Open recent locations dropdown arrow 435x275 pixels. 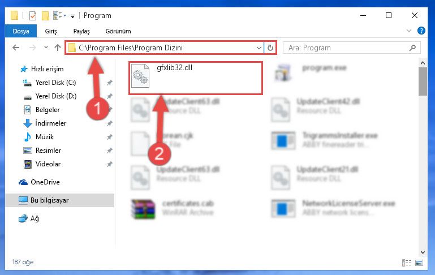46,48
